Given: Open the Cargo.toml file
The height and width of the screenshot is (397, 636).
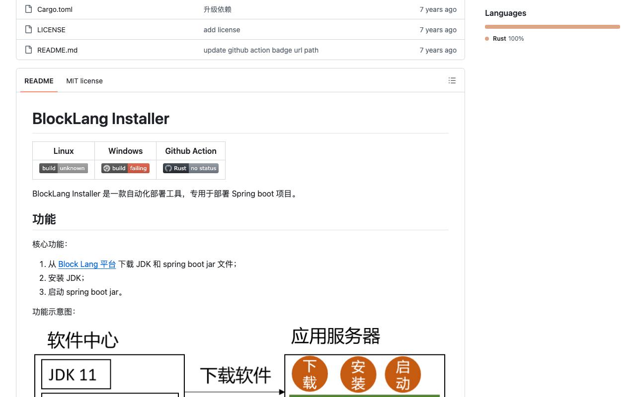Looking at the screenshot, I should [55, 9].
